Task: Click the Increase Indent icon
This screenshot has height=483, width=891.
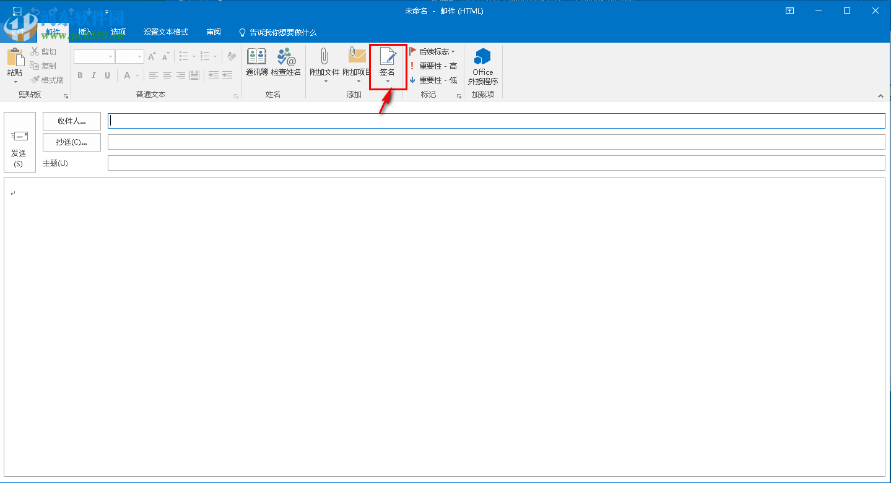Action: (227, 75)
